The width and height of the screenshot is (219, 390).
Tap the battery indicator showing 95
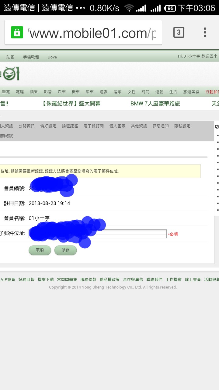click(170, 8)
